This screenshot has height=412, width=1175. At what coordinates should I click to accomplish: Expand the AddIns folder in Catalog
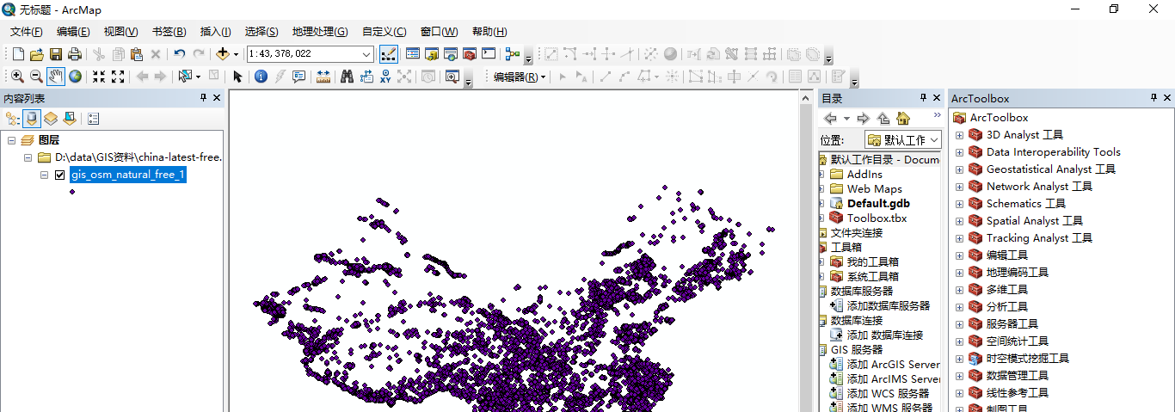pyautogui.click(x=823, y=175)
